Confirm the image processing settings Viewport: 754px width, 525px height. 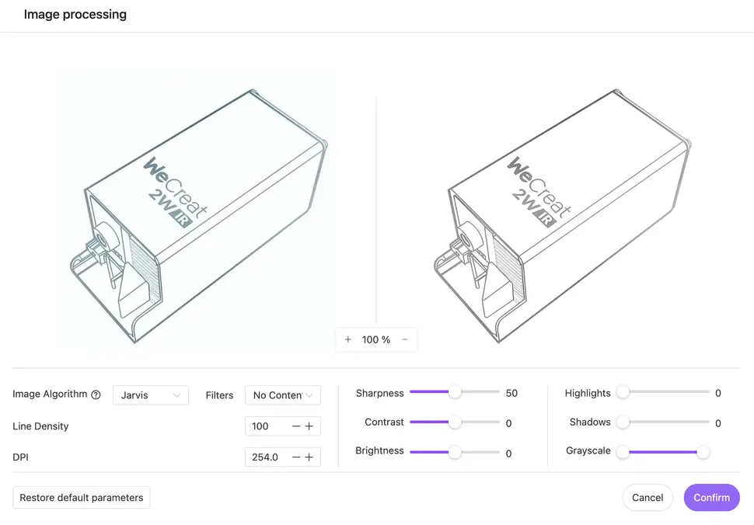(711, 498)
